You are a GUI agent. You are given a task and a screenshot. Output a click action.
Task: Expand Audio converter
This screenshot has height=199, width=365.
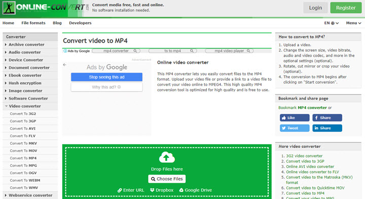coord(30,52)
